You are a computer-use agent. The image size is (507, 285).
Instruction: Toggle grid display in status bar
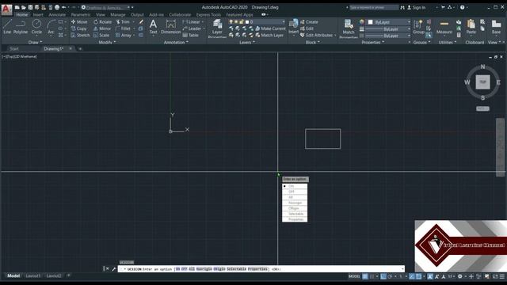pos(365,276)
